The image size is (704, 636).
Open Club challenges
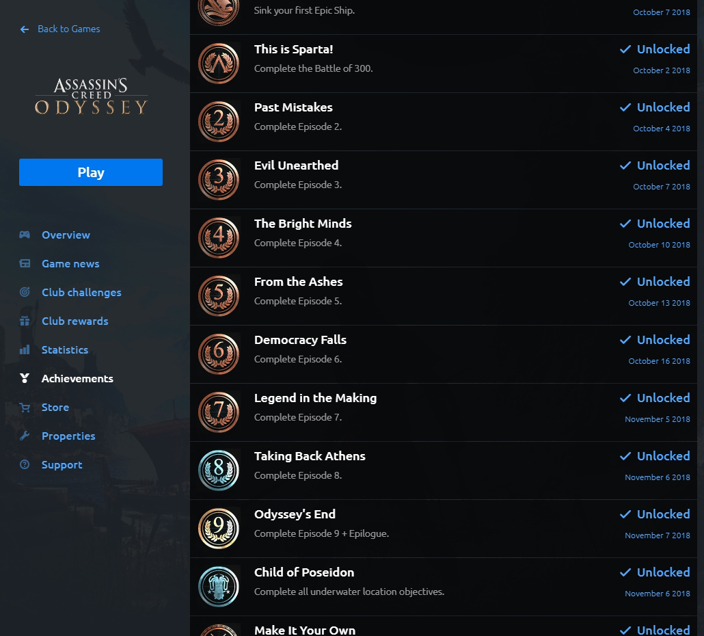81,293
